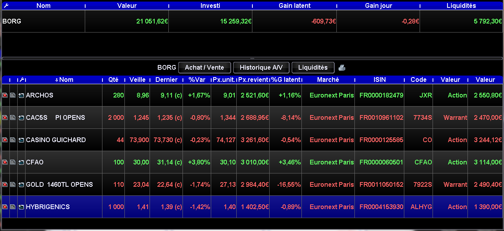Open the Achat / Vente dialog

(x=205, y=67)
